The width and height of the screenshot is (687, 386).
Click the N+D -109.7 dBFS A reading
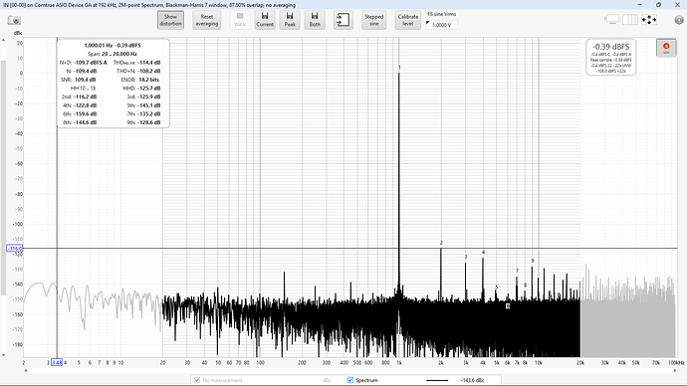[84, 63]
